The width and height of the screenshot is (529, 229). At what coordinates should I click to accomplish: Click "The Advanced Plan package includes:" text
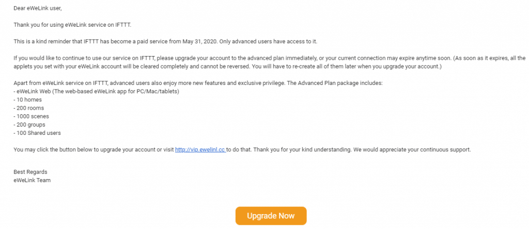coord(334,83)
